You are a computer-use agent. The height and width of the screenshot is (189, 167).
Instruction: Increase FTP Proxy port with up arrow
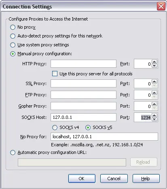pos(154,93)
